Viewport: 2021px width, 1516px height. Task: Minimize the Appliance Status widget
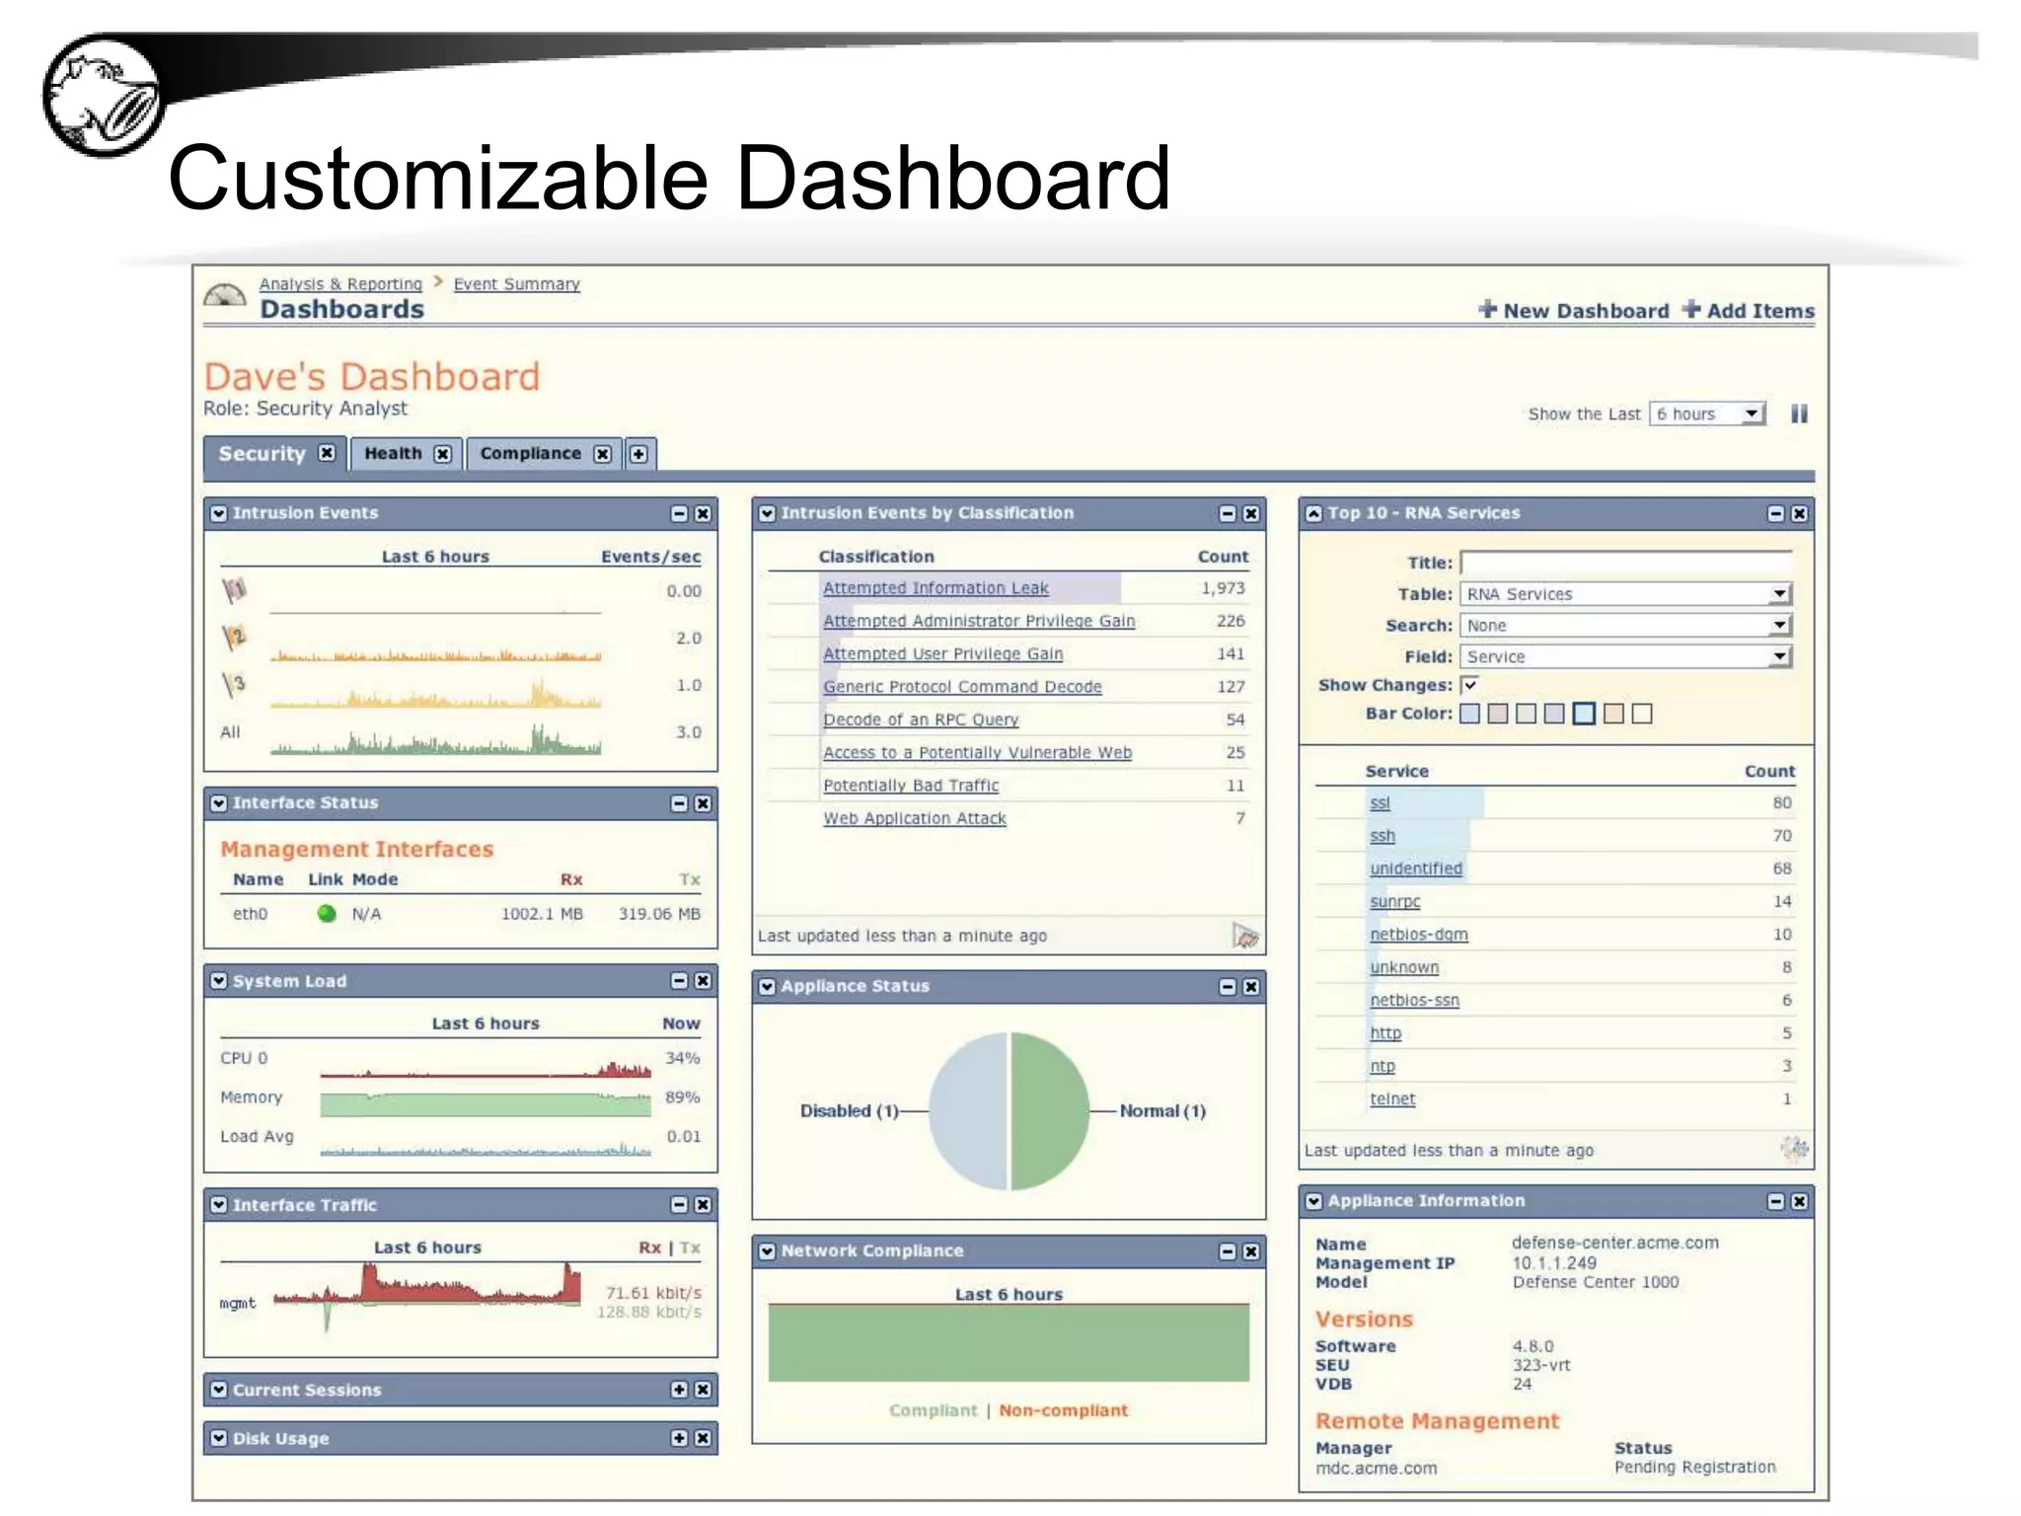pos(1228,987)
